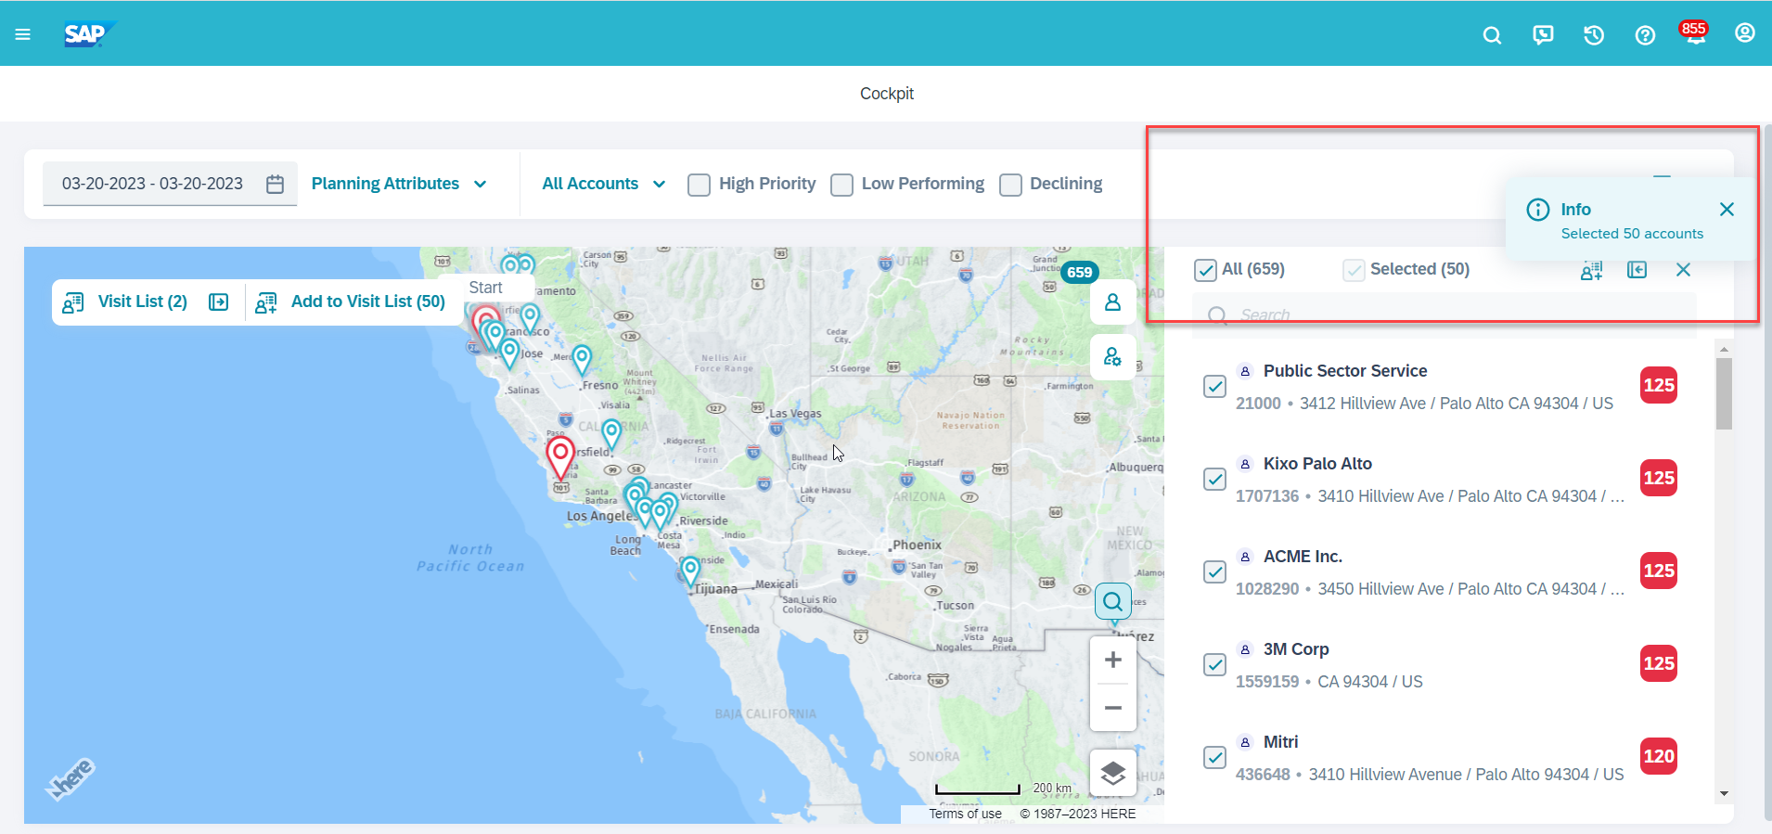This screenshot has width=1772, height=834.
Task: Enable the Declining filter checkbox
Action: pyautogui.click(x=1010, y=185)
